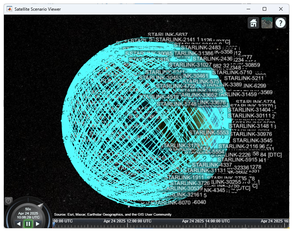293x232 pixels.
Task: Select the STARLINK-6070 satellite label
Action: pos(171,202)
